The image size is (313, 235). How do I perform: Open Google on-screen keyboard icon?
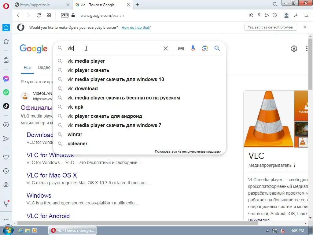click(x=181, y=48)
